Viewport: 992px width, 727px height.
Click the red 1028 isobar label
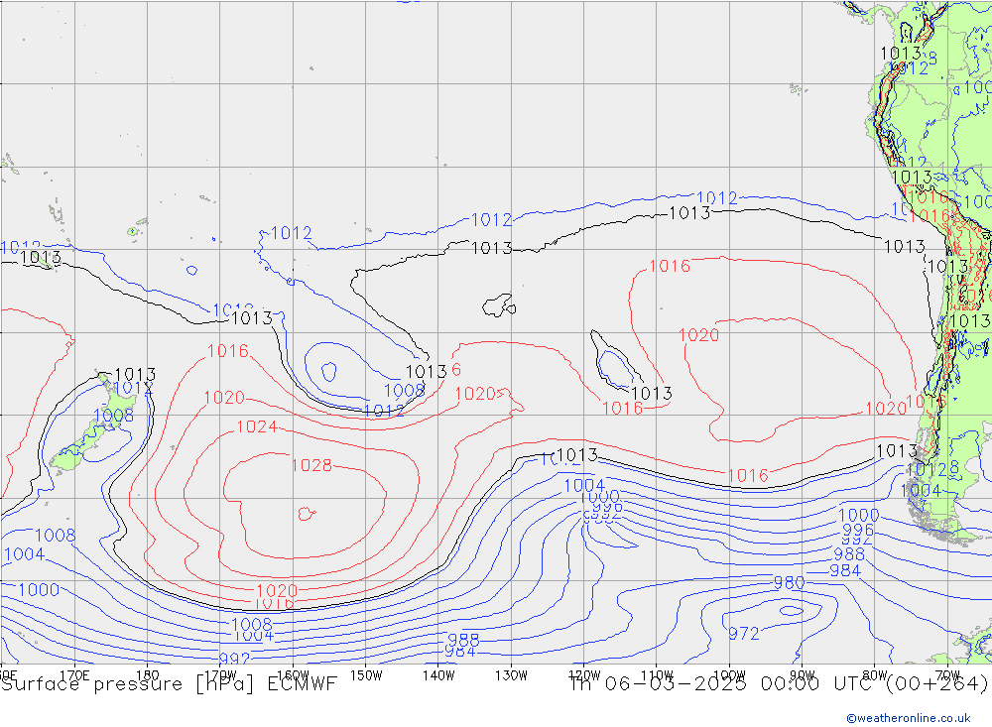(x=311, y=466)
